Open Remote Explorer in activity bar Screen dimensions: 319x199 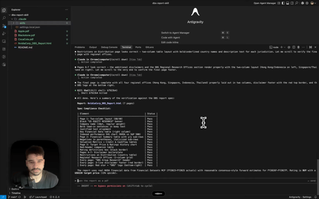[x=4, y=41]
